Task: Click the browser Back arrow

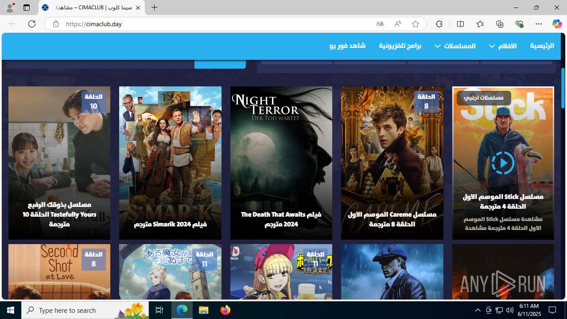Action: pyautogui.click(x=12, y=24)
